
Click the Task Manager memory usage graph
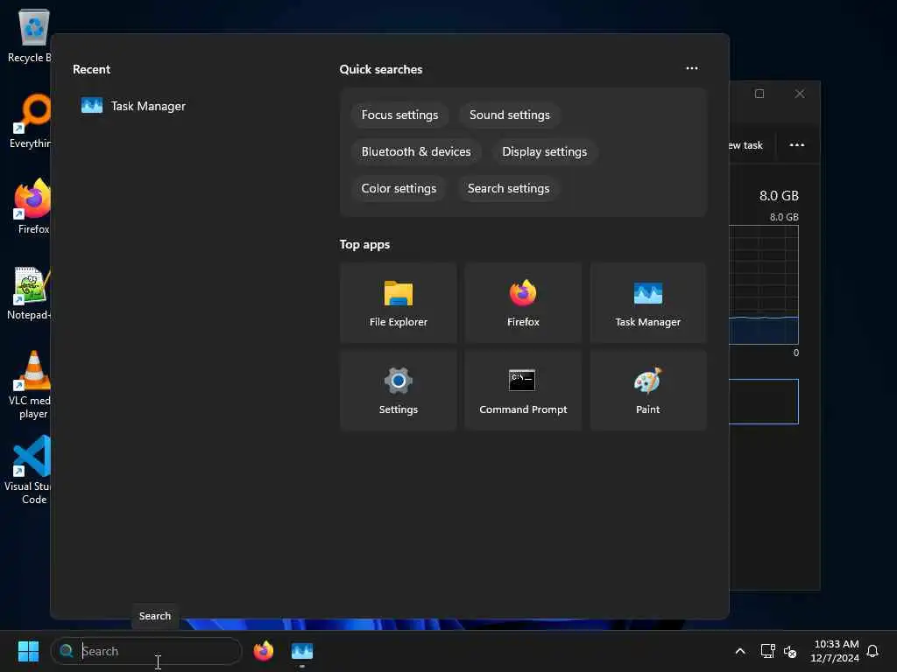(764, 284)
